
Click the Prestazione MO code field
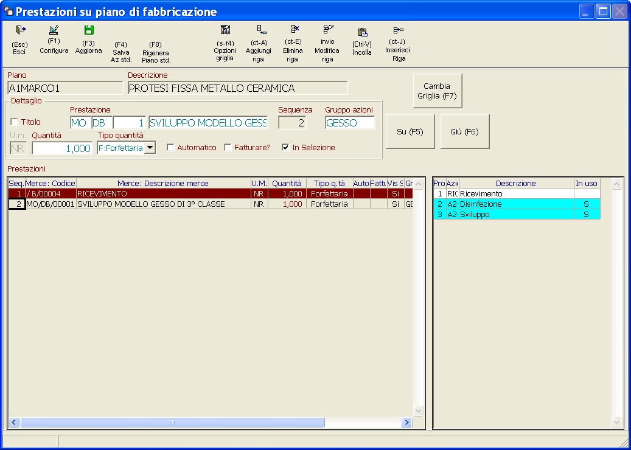click(x=80, y=123)
